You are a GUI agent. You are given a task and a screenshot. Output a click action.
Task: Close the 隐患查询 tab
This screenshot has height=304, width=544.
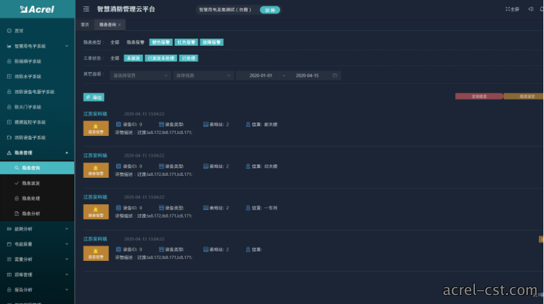119,24
